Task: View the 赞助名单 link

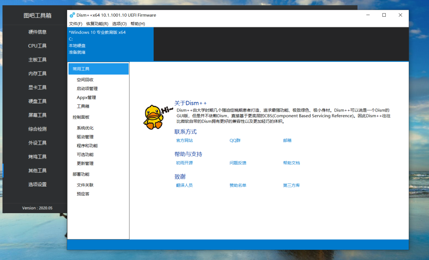Action: click(x=238, y=185)
